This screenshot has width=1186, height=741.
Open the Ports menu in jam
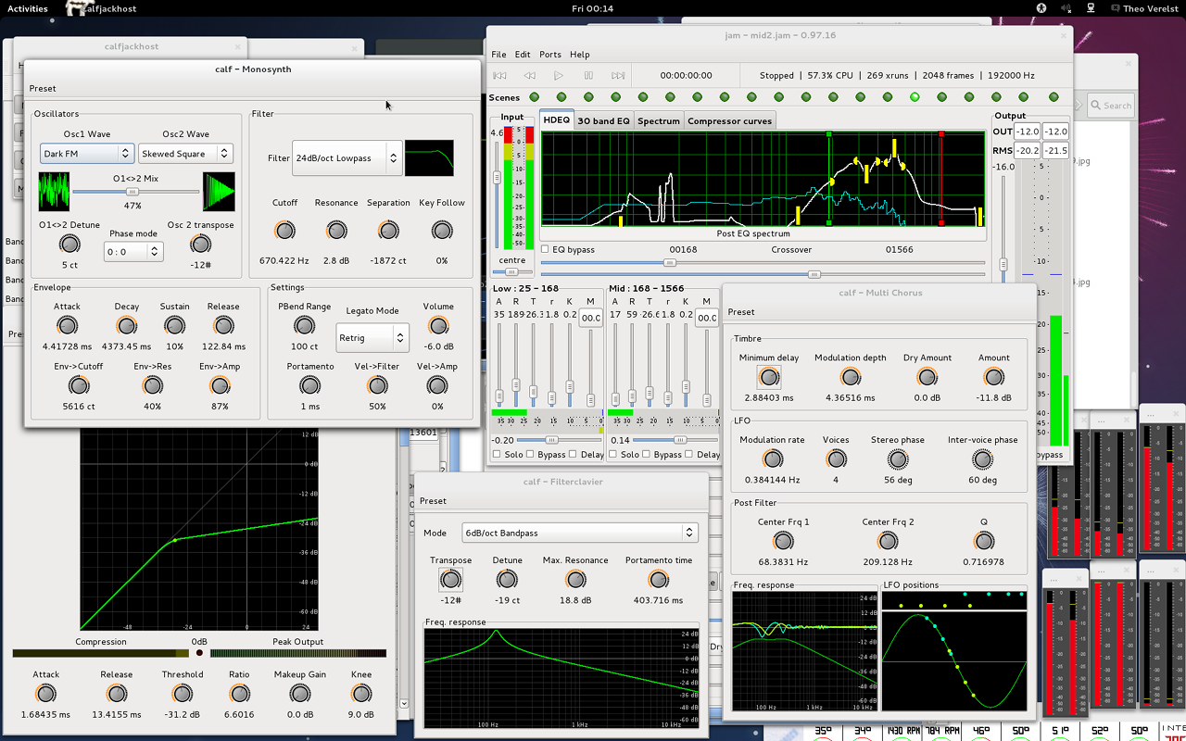click(x=549, y=55)
